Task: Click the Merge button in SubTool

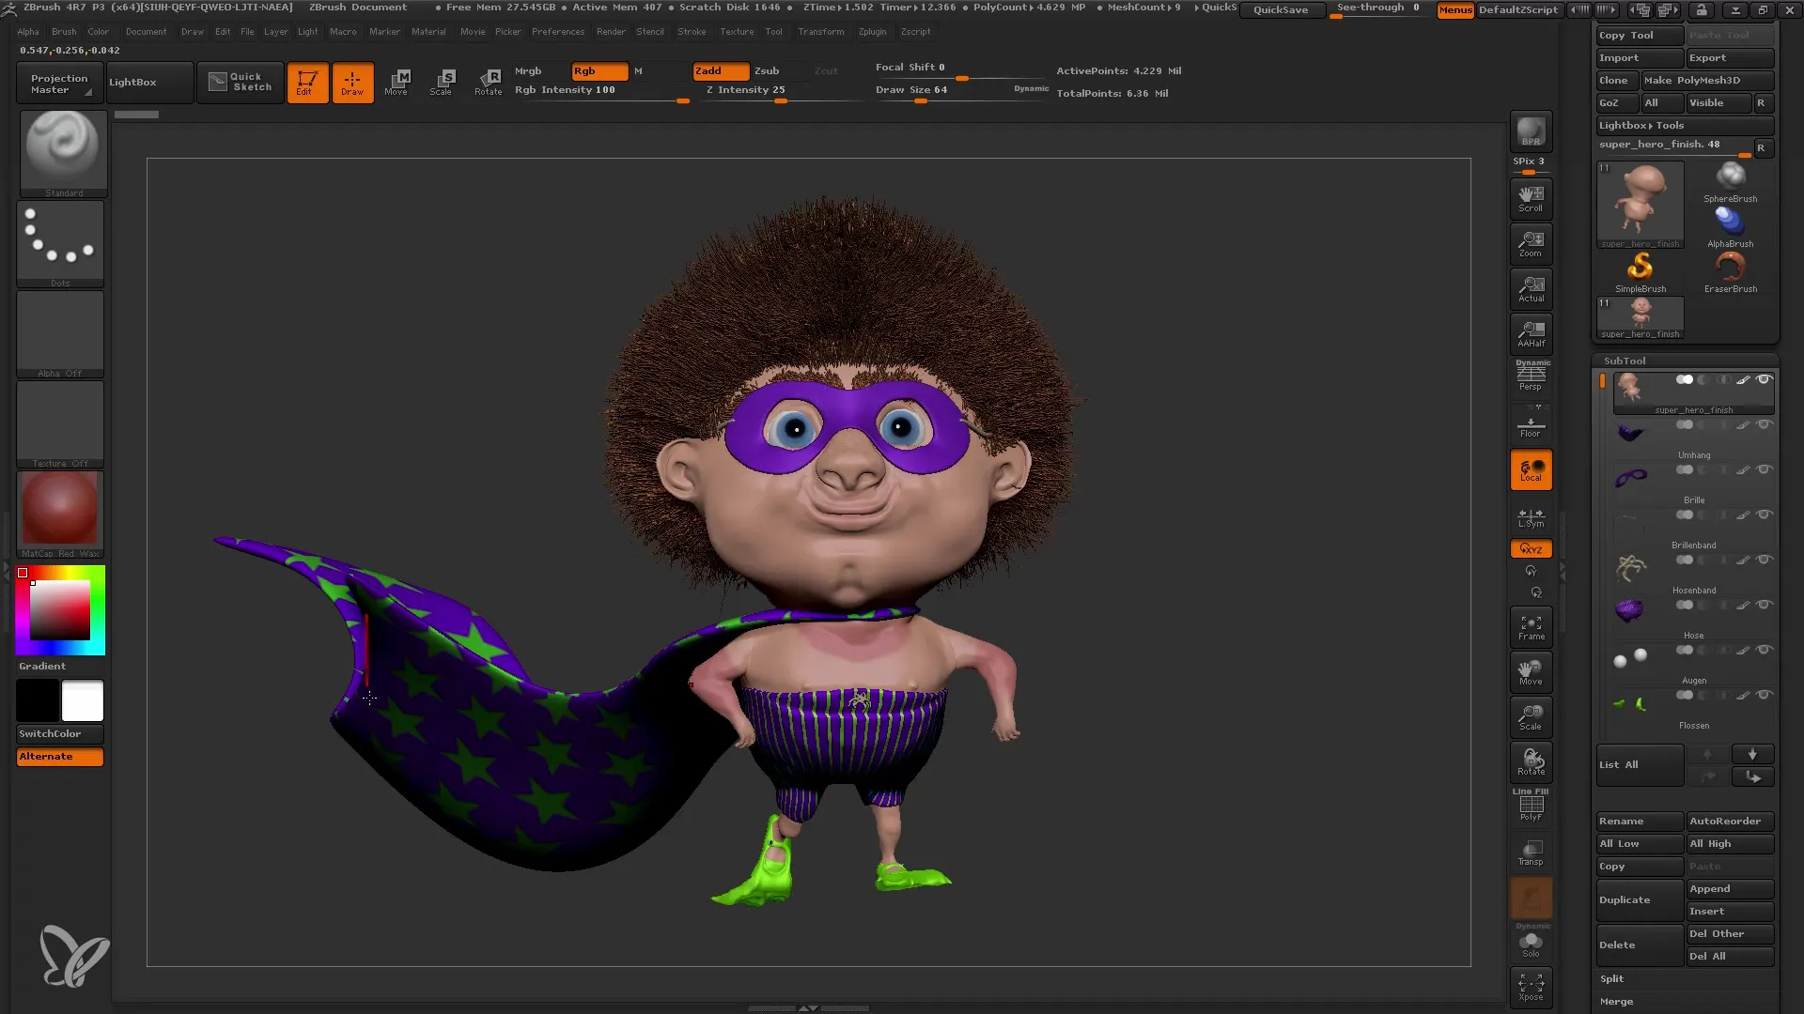Action: (x=1617, y=1000)
